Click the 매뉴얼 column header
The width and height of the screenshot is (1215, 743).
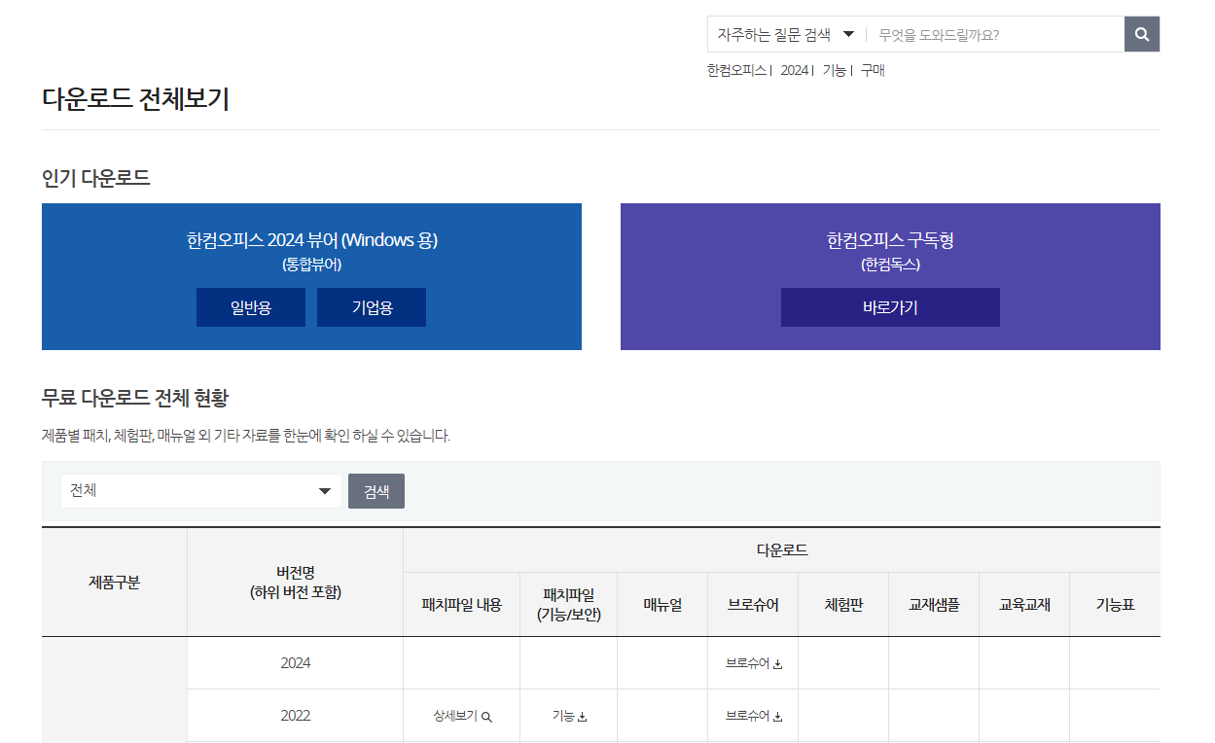point(662,605)
